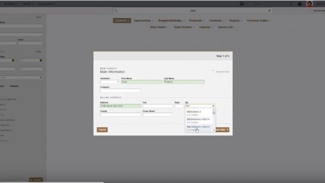This screenshot has height=183, width=325.
Task: Open the Salutation dropdown
Action: coord(110,82)
